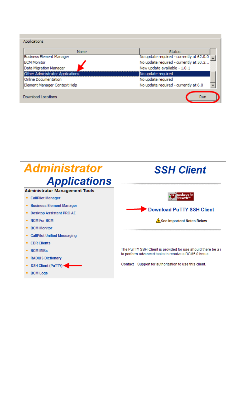Click status 'New update availiable - 1.0.1'
This screenshot has width=226, height=393.
click(x=165, y=68)
